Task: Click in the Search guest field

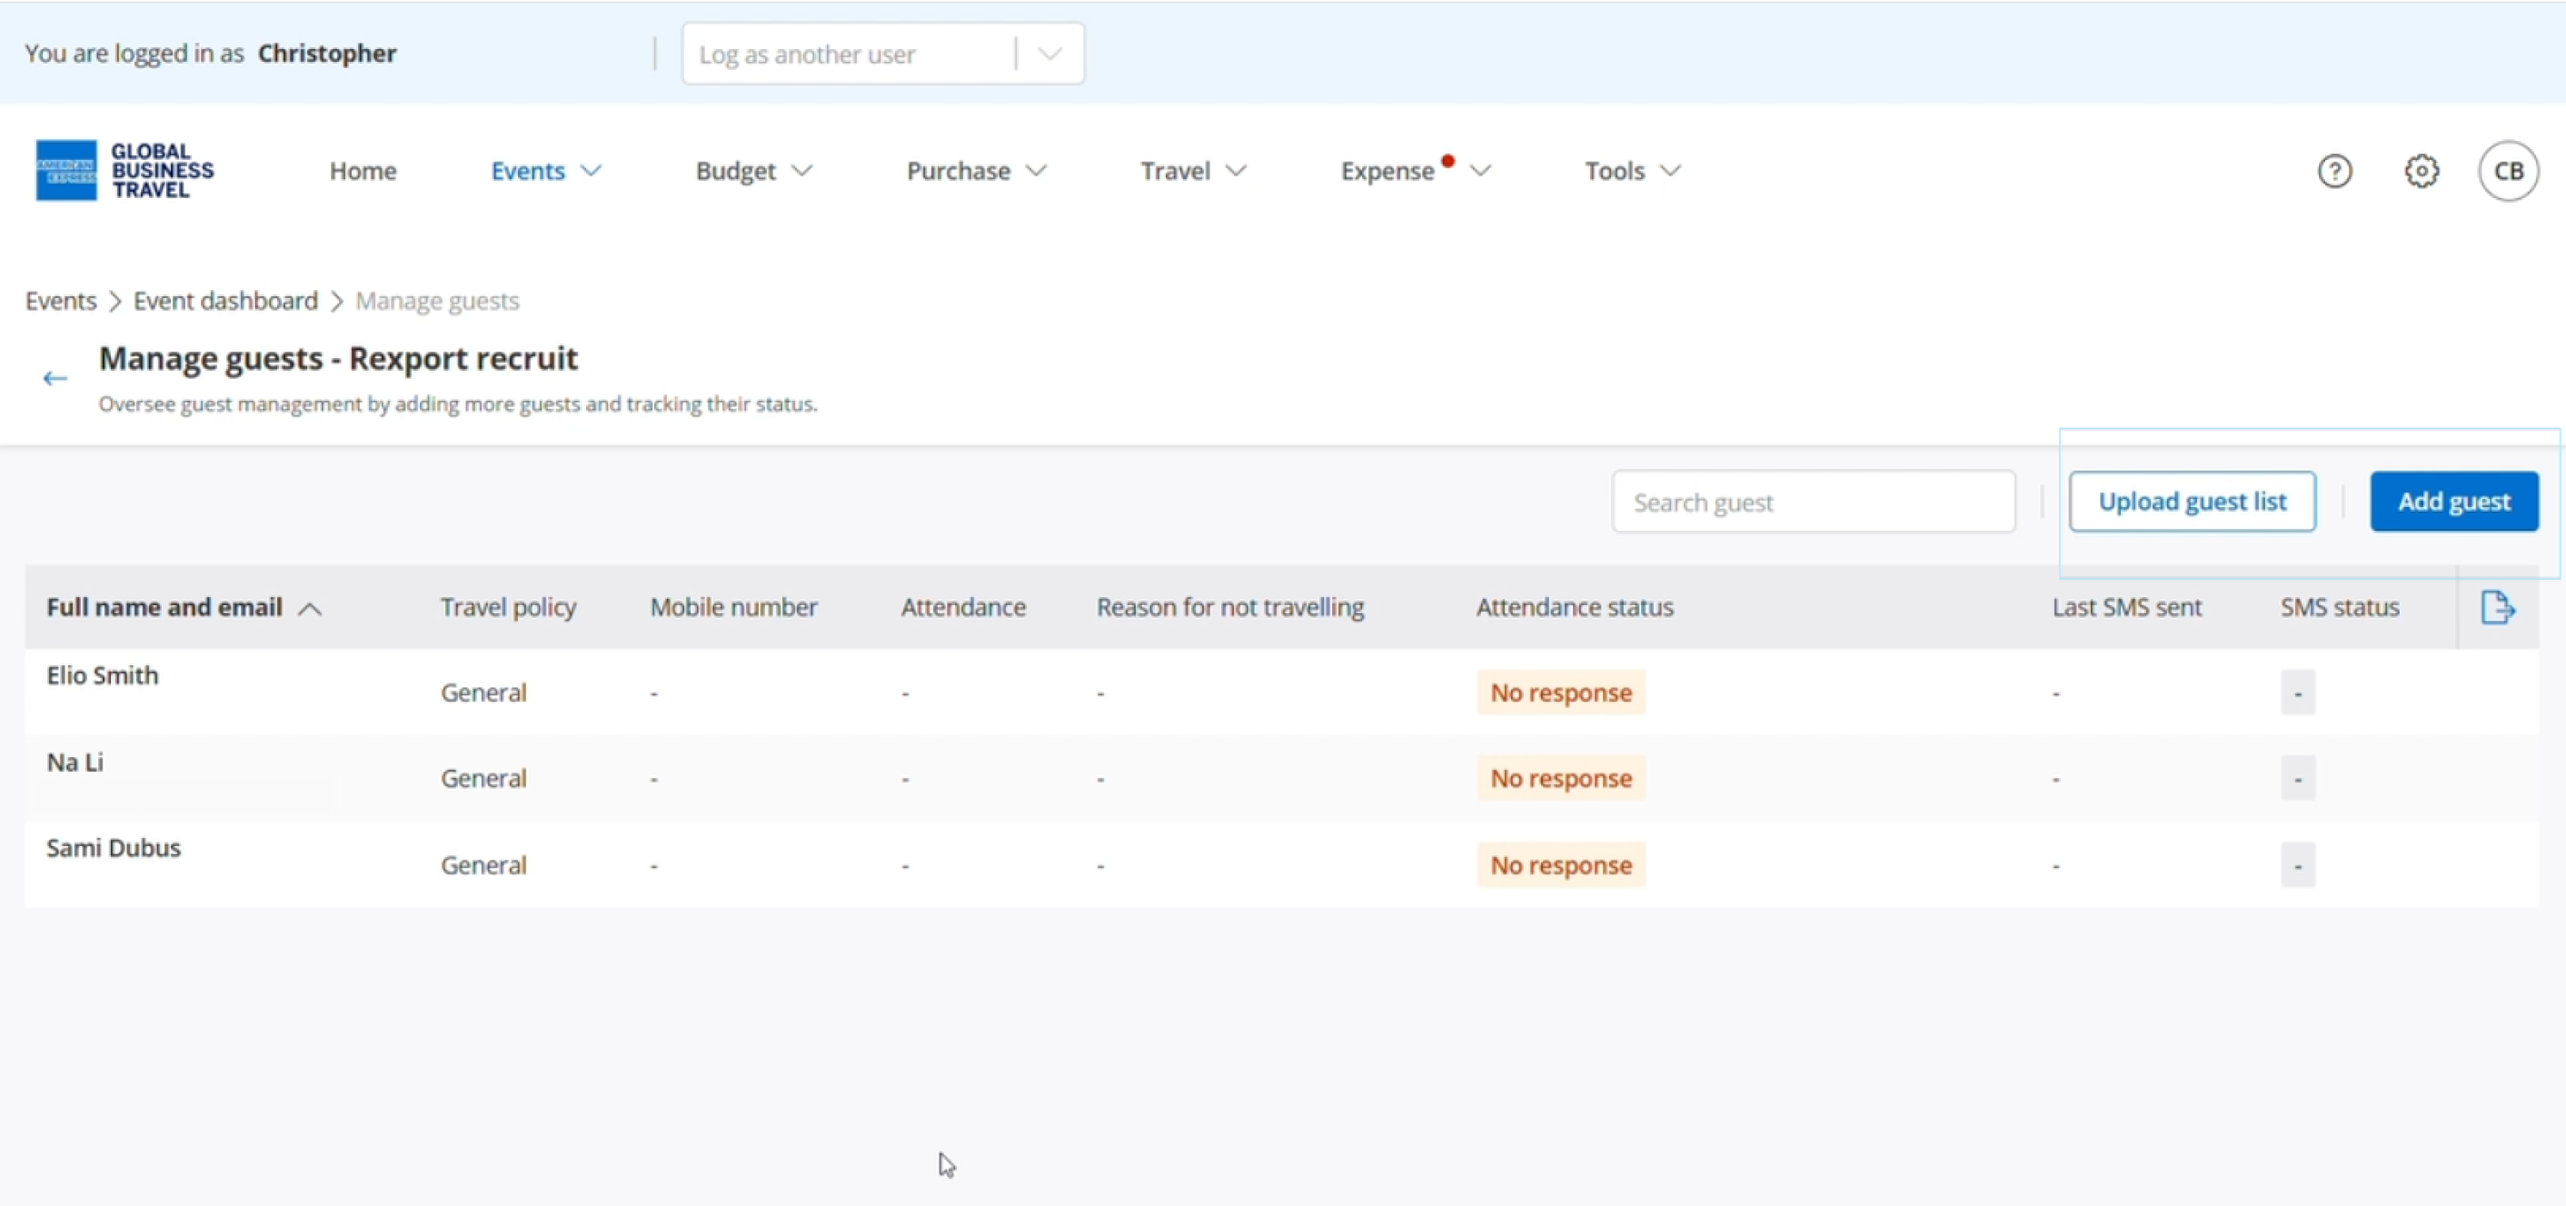Action: [1813, 503]
